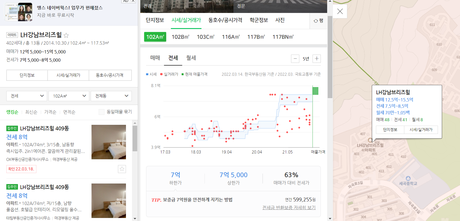Close the map panel with the X button

tap(340, 11)
